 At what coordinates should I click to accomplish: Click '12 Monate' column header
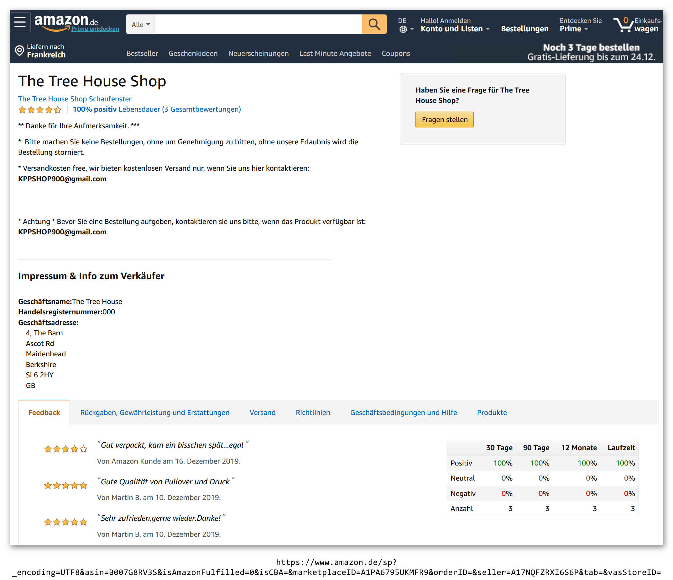[579, 448]
